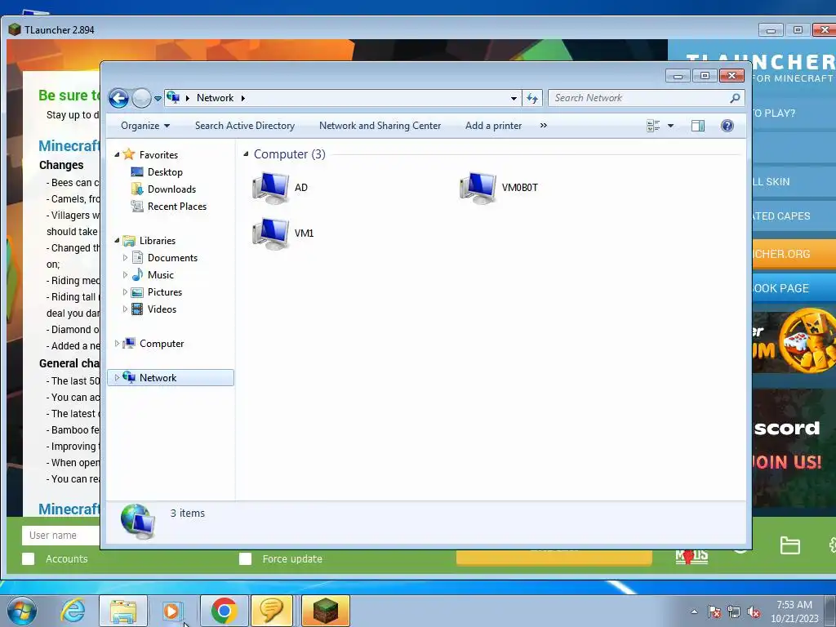Viewport: 836px width, 627px height.
Task: Open Recent Places in navigation pane
Action: 177,207
